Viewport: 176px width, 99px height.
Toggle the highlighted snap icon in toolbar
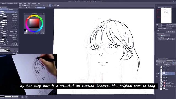tap(50, 5)
